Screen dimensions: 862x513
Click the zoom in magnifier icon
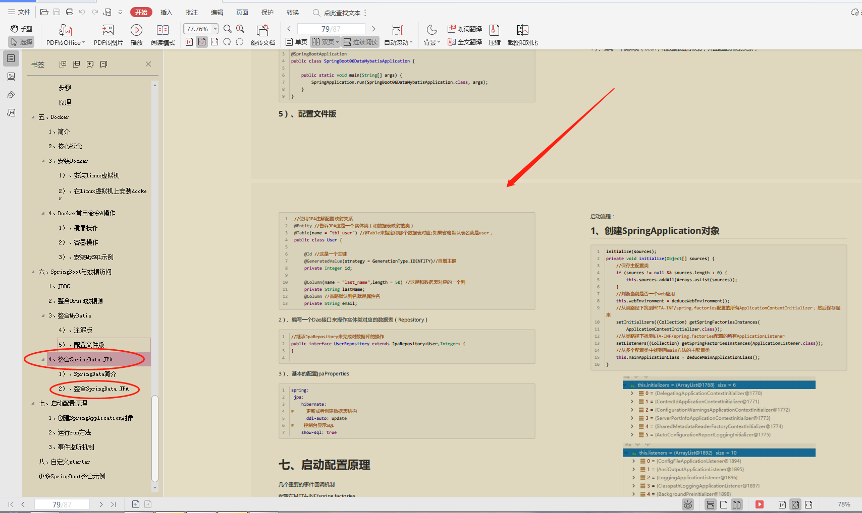(241, 29)
